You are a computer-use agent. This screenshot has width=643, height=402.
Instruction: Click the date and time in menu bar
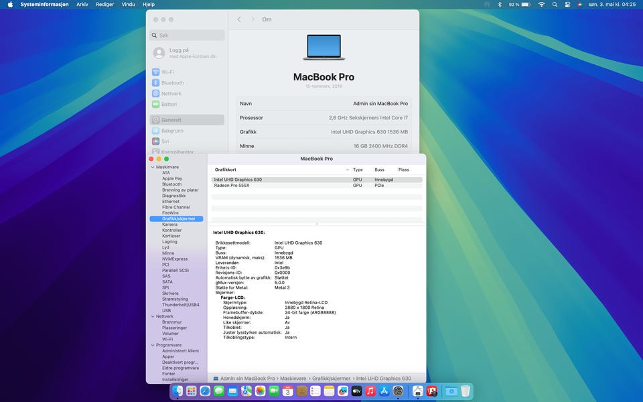click(612, 5)
